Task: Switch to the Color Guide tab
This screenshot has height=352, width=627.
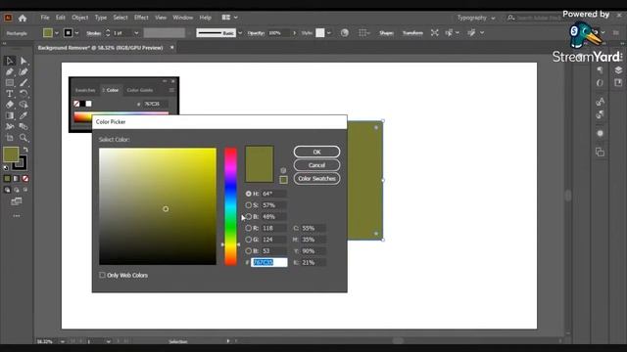Action: pos(139,90)
